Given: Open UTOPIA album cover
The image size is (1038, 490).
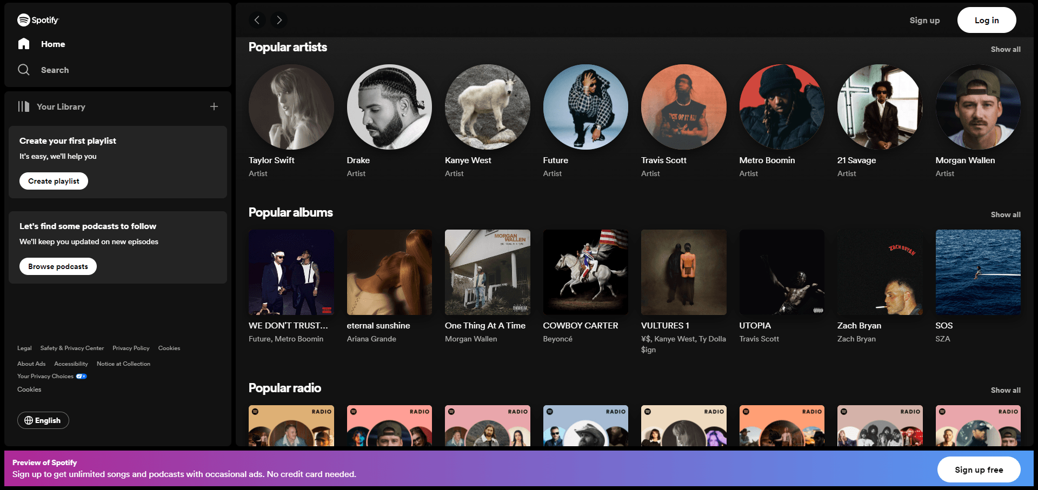Looking at the screenshot, I should click(x=782, y=272).
